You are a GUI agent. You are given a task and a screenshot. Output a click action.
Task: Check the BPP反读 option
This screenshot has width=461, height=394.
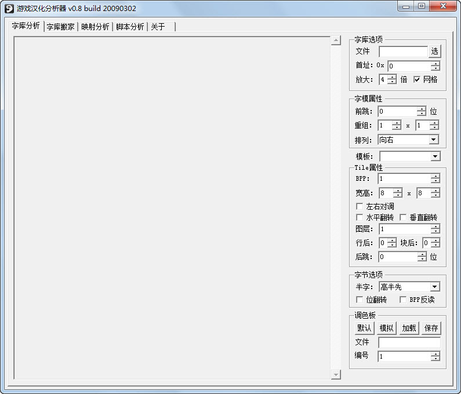(x=404, y=300)
